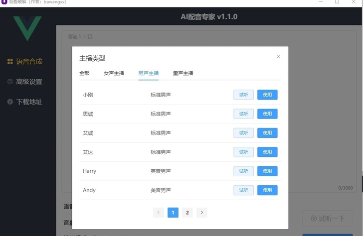Click the 语音合成 grid icon
This screenshot has width=363, height=236.
tap(10, 61)
